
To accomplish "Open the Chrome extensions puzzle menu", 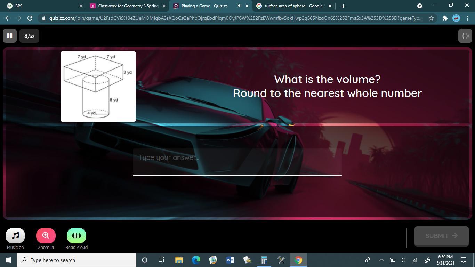I will [x=445, y=18].
